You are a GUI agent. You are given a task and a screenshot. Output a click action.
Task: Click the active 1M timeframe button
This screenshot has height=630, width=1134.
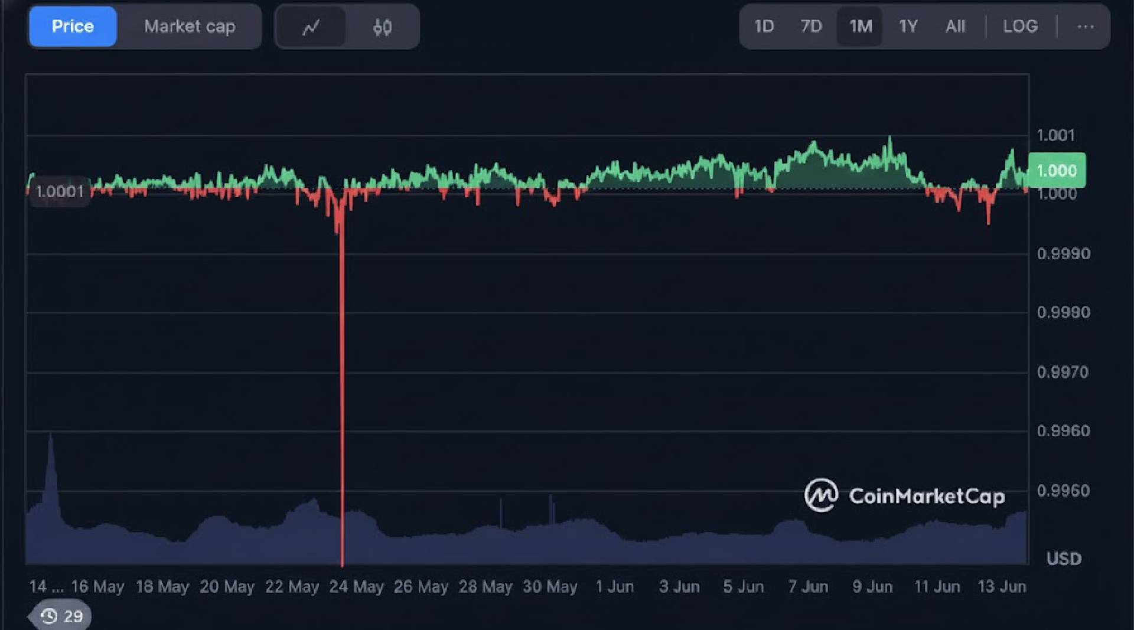point(859,26)
